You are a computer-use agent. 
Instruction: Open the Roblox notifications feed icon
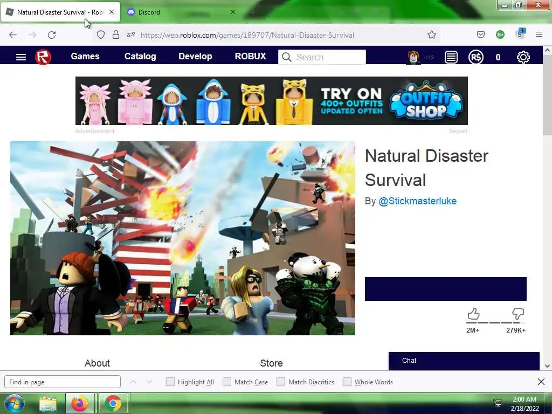click(x=451, y=57)
